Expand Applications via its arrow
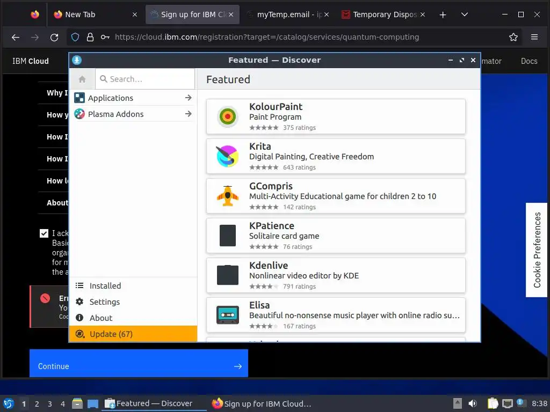This screenshot has width=550, height=412. point(189,98)
